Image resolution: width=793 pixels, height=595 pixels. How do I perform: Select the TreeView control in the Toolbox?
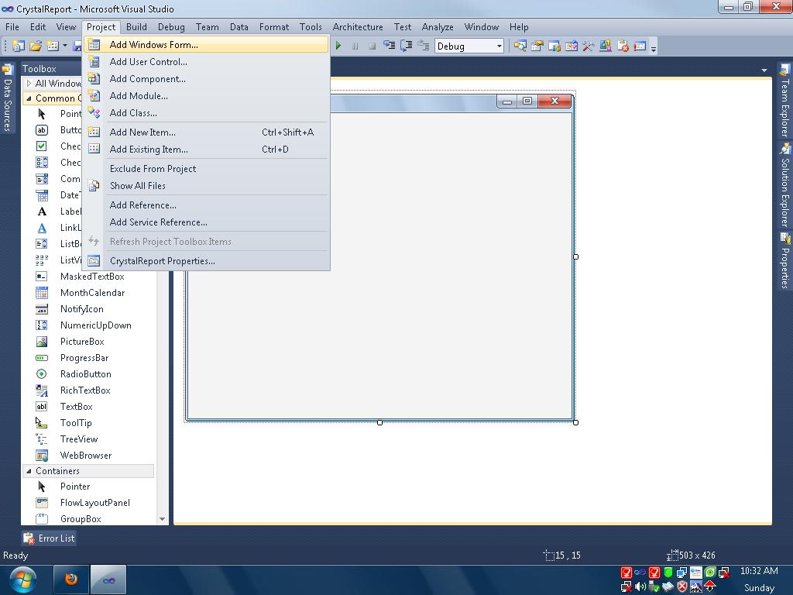[x=77, y=439]
